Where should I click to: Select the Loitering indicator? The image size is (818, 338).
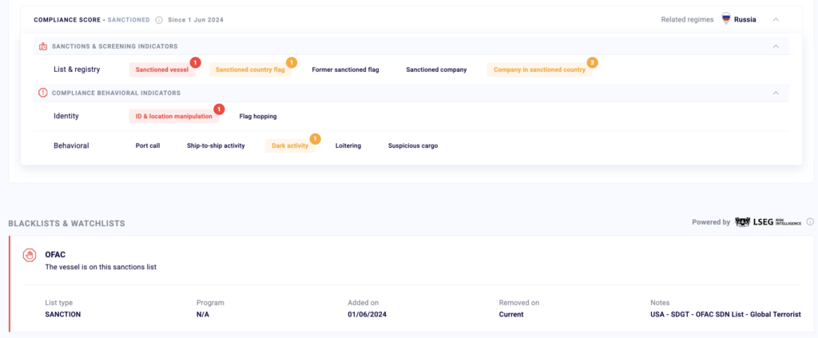(x=348, y=146)
